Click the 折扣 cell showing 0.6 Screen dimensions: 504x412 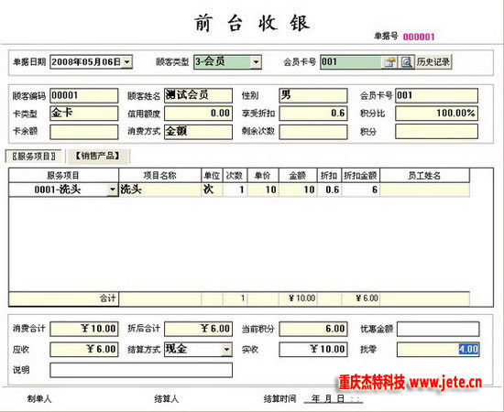coord(329,190)
